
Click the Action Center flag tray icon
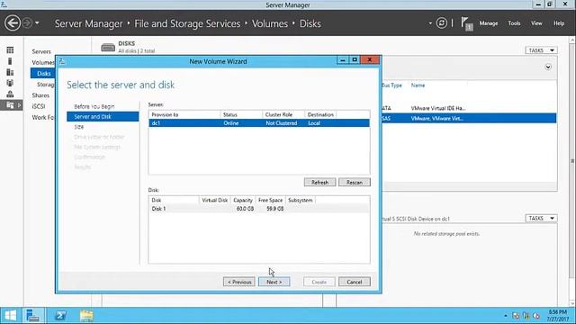[516, 316]
